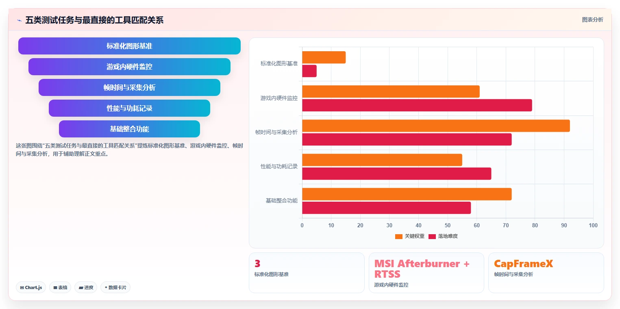Click the x-axis value 100
This screenshot has width=620, height=309.
(x=593, y=225)
